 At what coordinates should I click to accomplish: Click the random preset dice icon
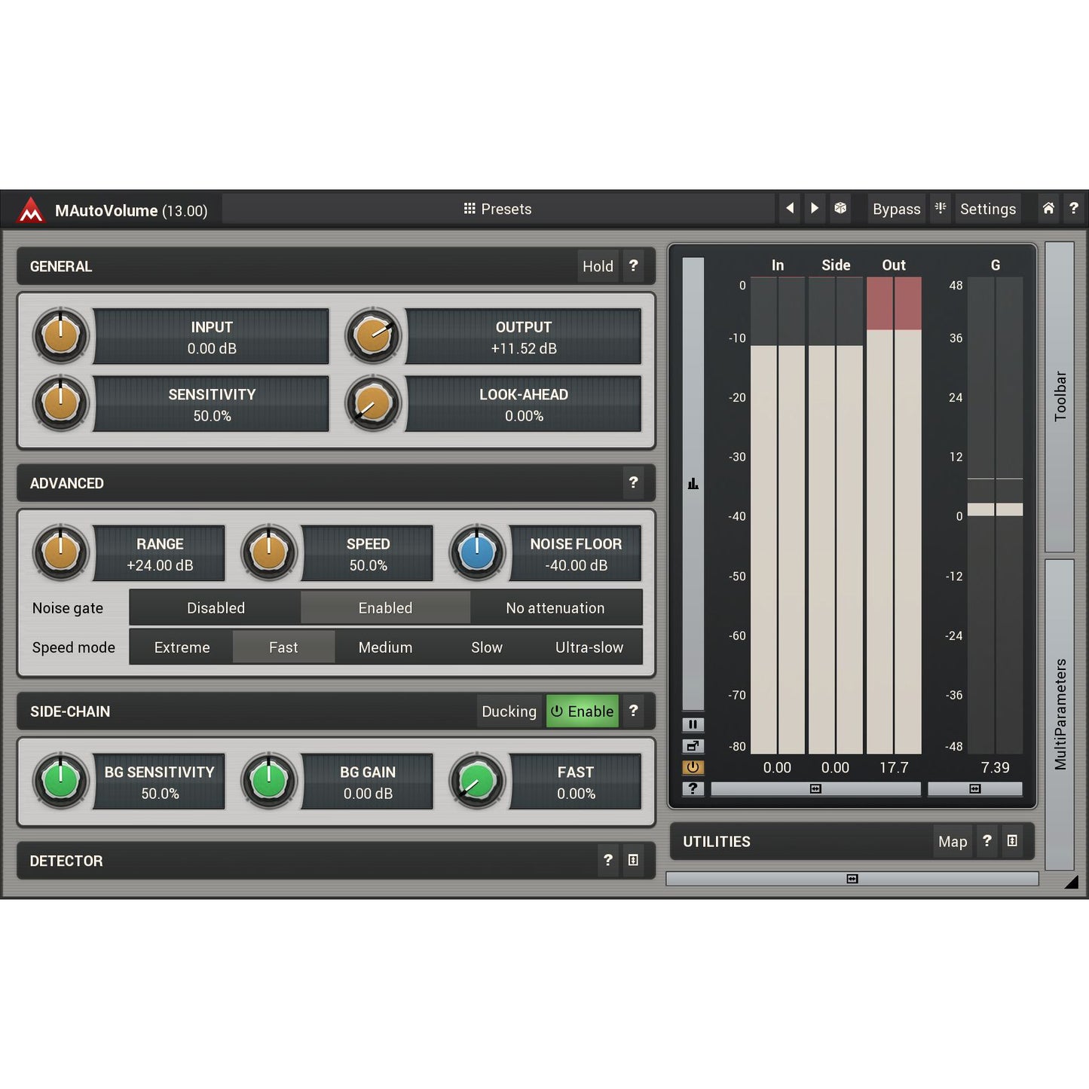pyautogui.click(x=840, y=209)
